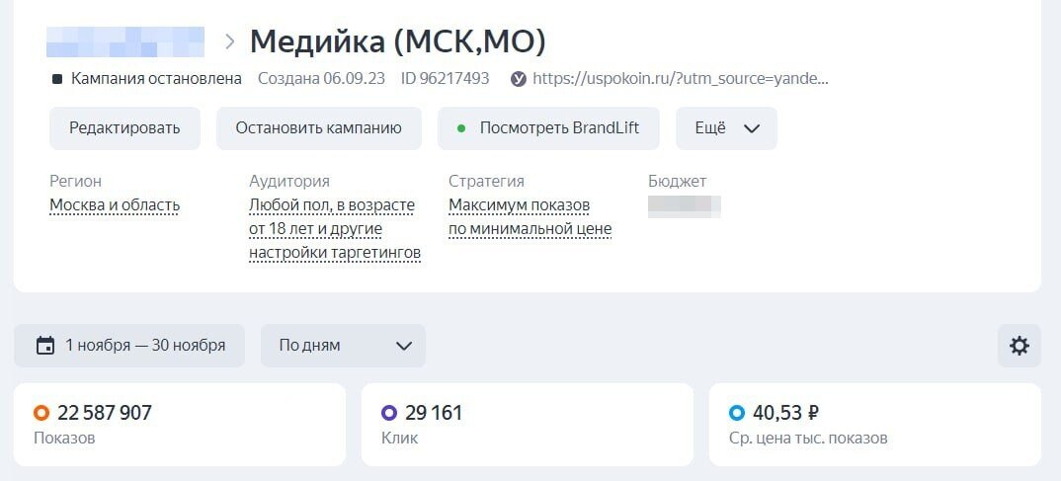
Task: Click the calendar icon in date range
Action: [x=44, y=346]
